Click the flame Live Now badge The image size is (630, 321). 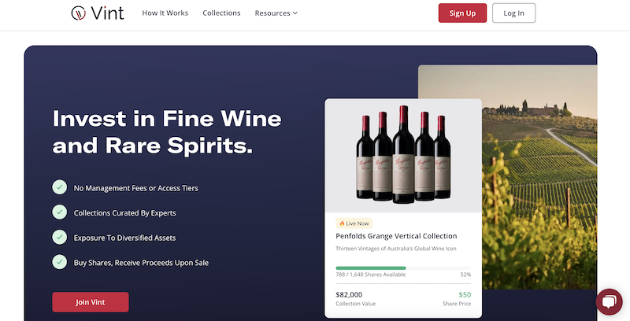tap(354, 223)
